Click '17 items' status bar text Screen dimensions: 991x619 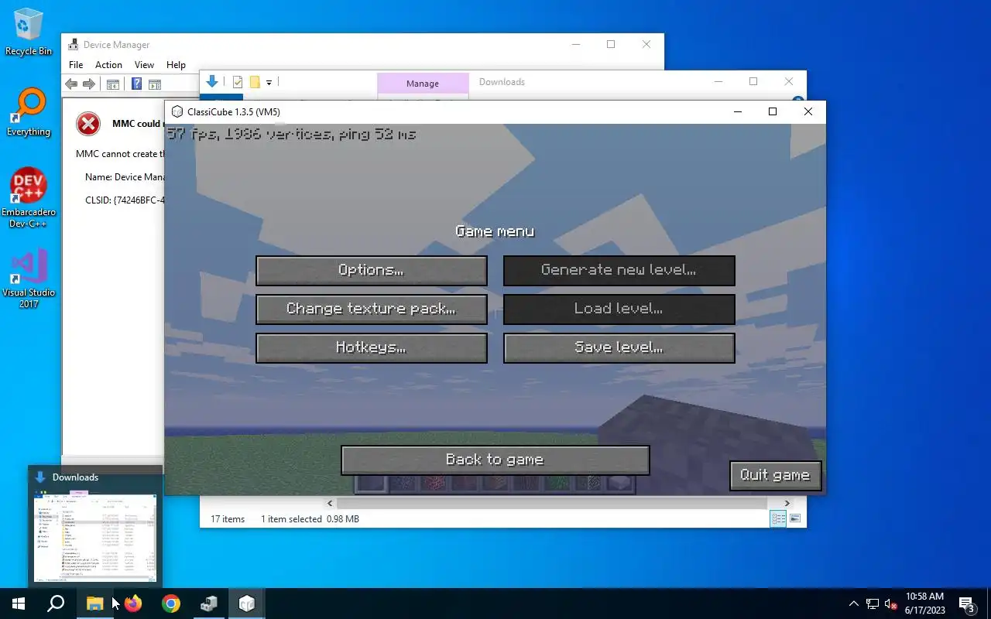[x=228, y=519]
